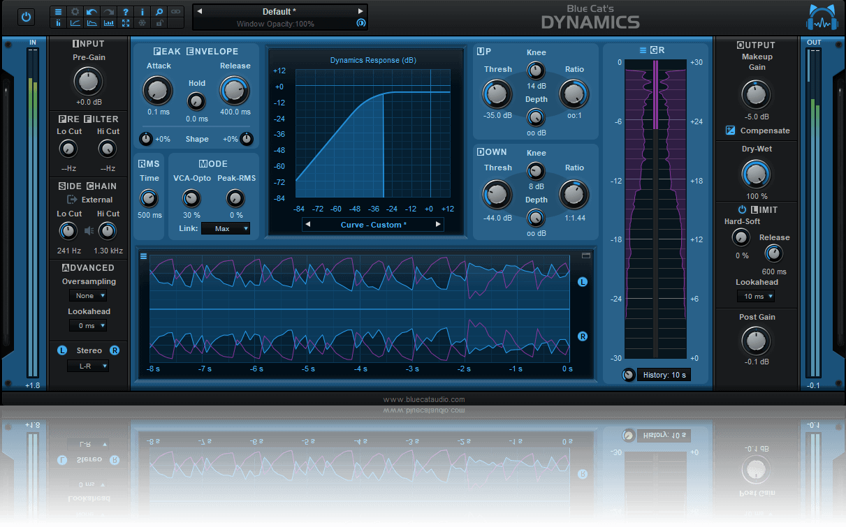
Task: Click the History: 10 s button
Action: [663, 375]
